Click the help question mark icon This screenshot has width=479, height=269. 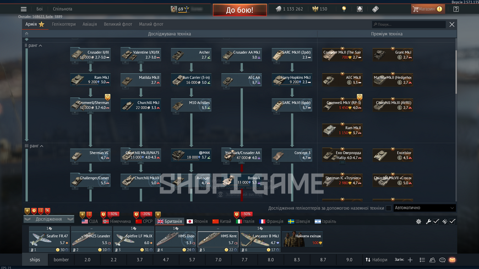(456, 9)
